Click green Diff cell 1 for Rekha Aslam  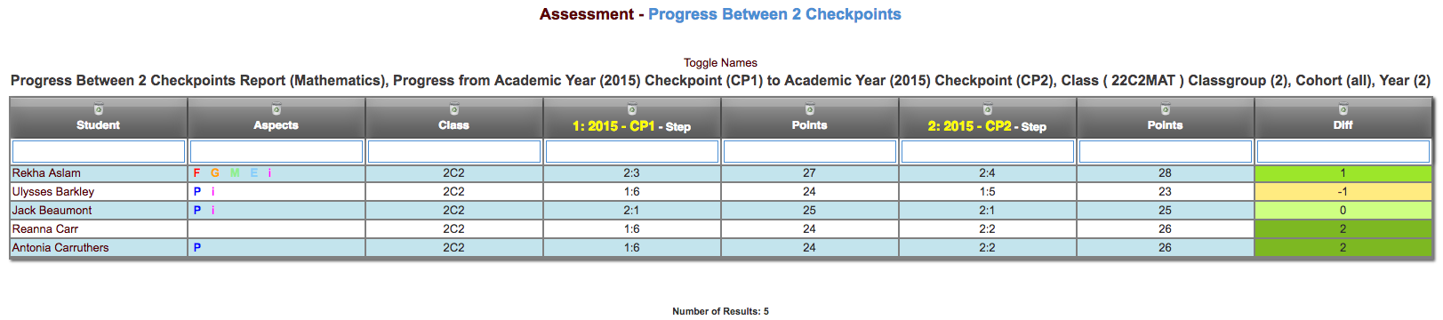click(x=1343, y=173)
